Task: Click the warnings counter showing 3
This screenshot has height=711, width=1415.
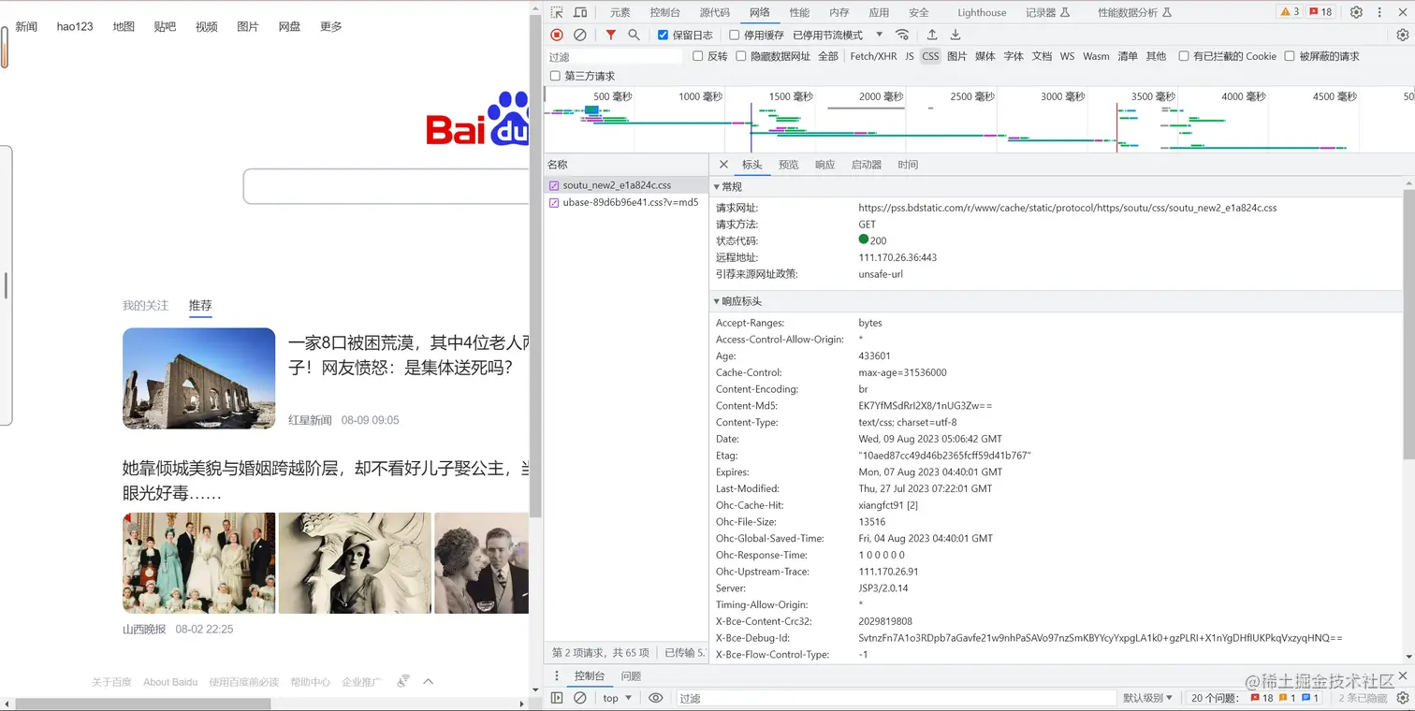Action: coord(1290,12)
